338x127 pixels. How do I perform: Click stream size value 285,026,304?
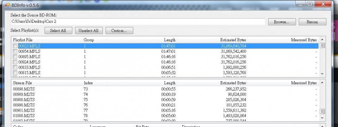tap(236, 100)
